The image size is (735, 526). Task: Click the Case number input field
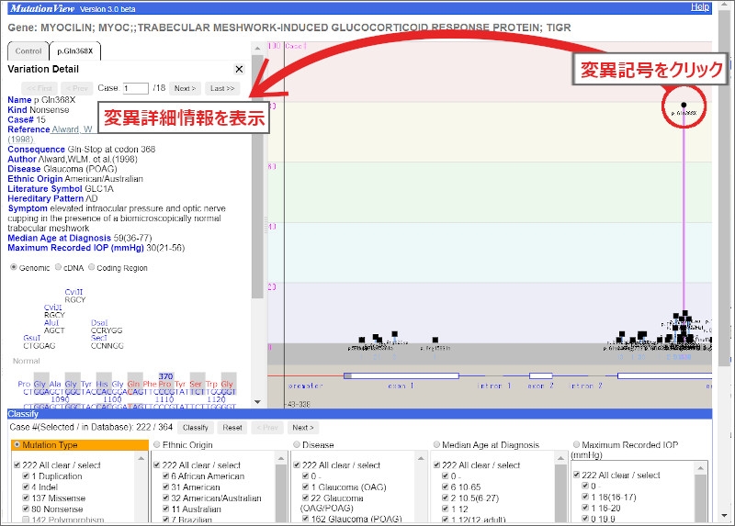point(135,88)
